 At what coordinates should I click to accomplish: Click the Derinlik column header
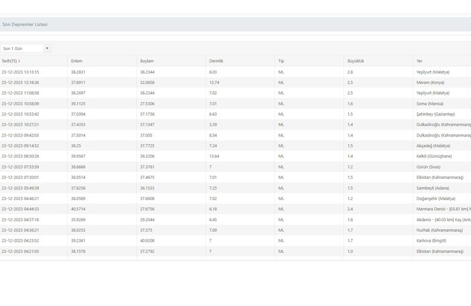[216, 61]
